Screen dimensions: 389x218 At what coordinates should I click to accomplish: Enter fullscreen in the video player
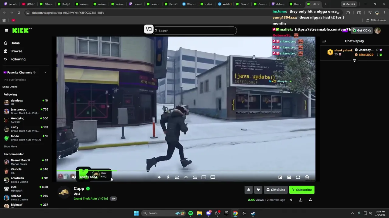[298, 177]
